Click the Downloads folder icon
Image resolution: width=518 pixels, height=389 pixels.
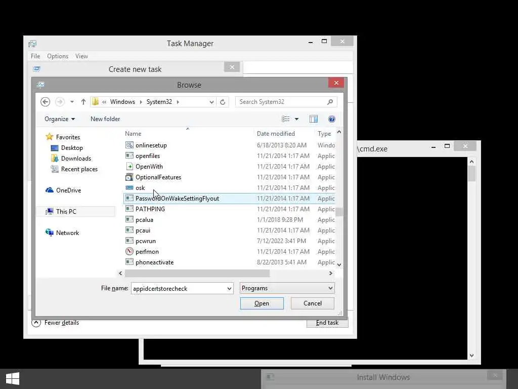(55, 158)
